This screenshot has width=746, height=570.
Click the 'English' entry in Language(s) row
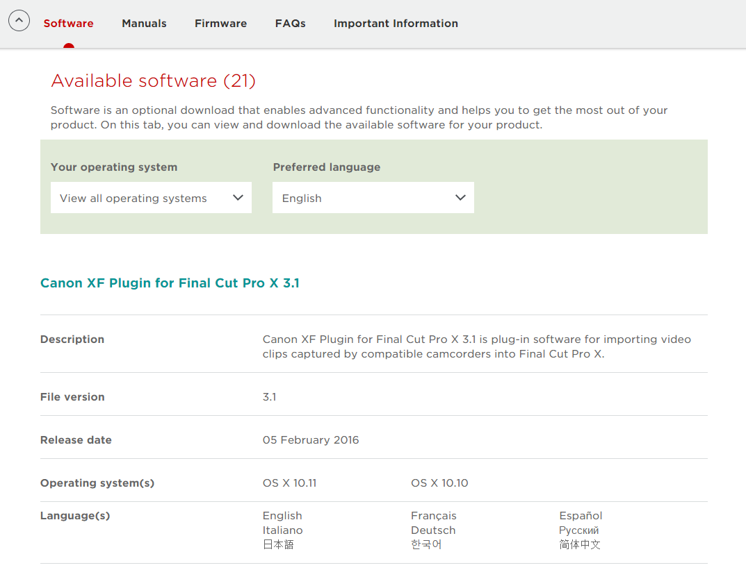pos(282,516)
